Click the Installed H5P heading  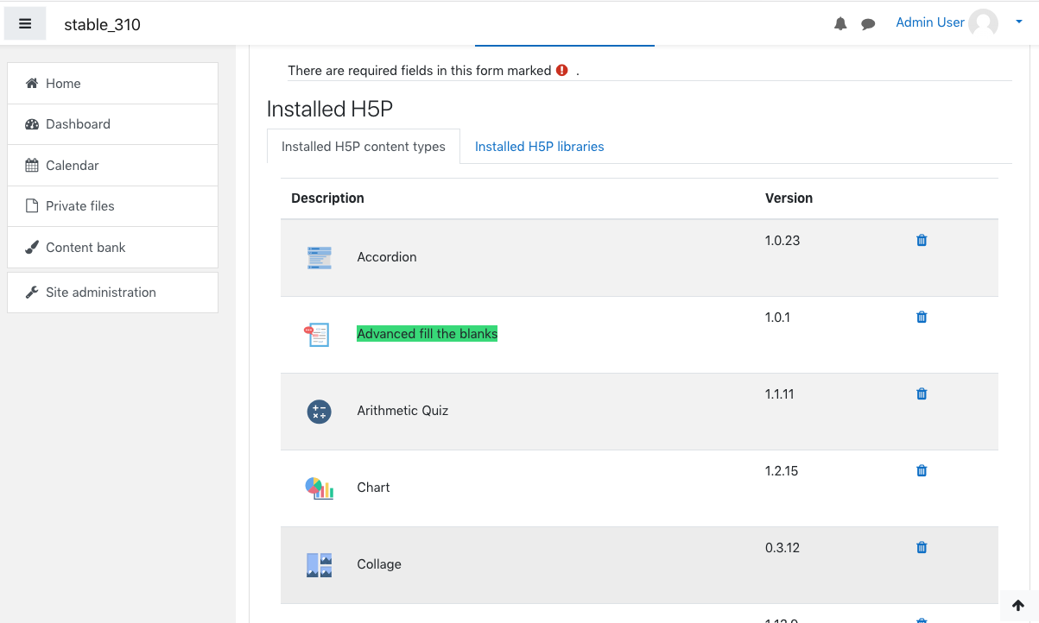pyautogui.click(x=330, y=109)
